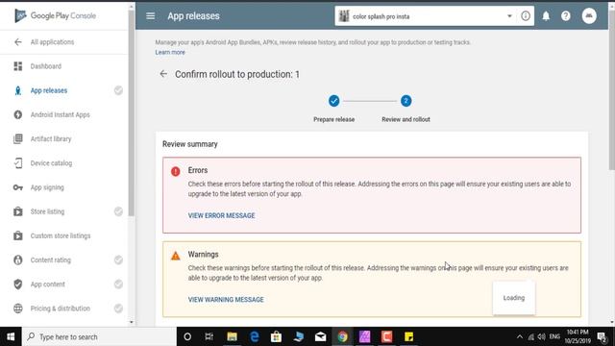Click the Store listing bag icon
This screenshot has height=346, width=615.
(x=18, y=211)
